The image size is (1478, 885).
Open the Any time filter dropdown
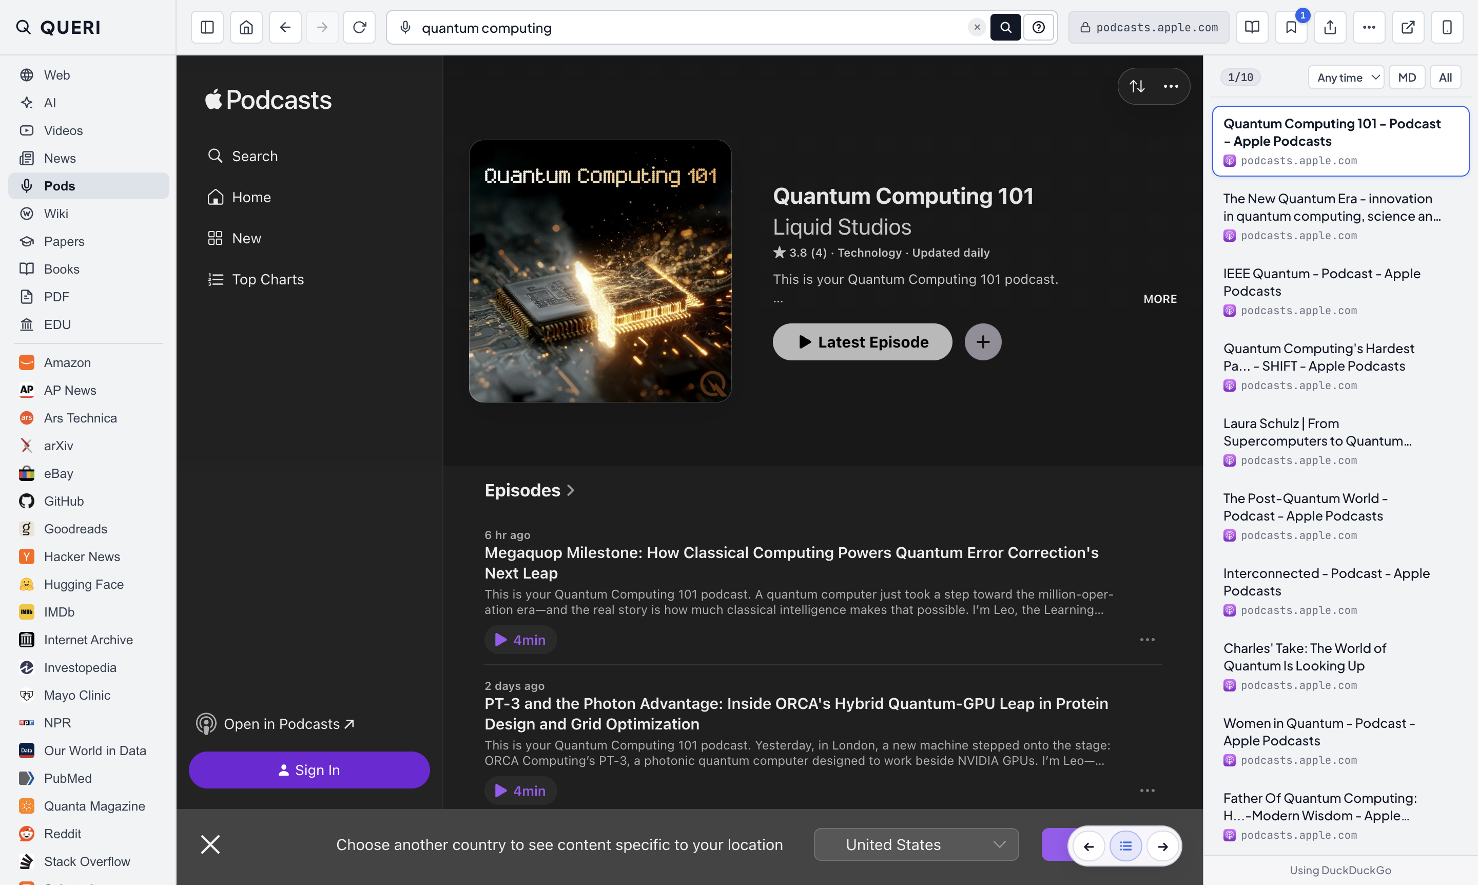[x=1346, y=78]
